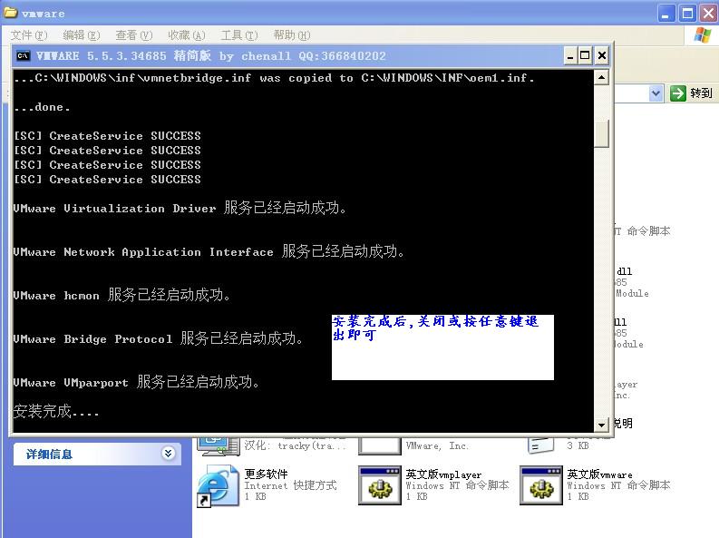Click the vmware folder icon in title bar
The width and height of the screenshot is (719, 538).
pos(10,14)
